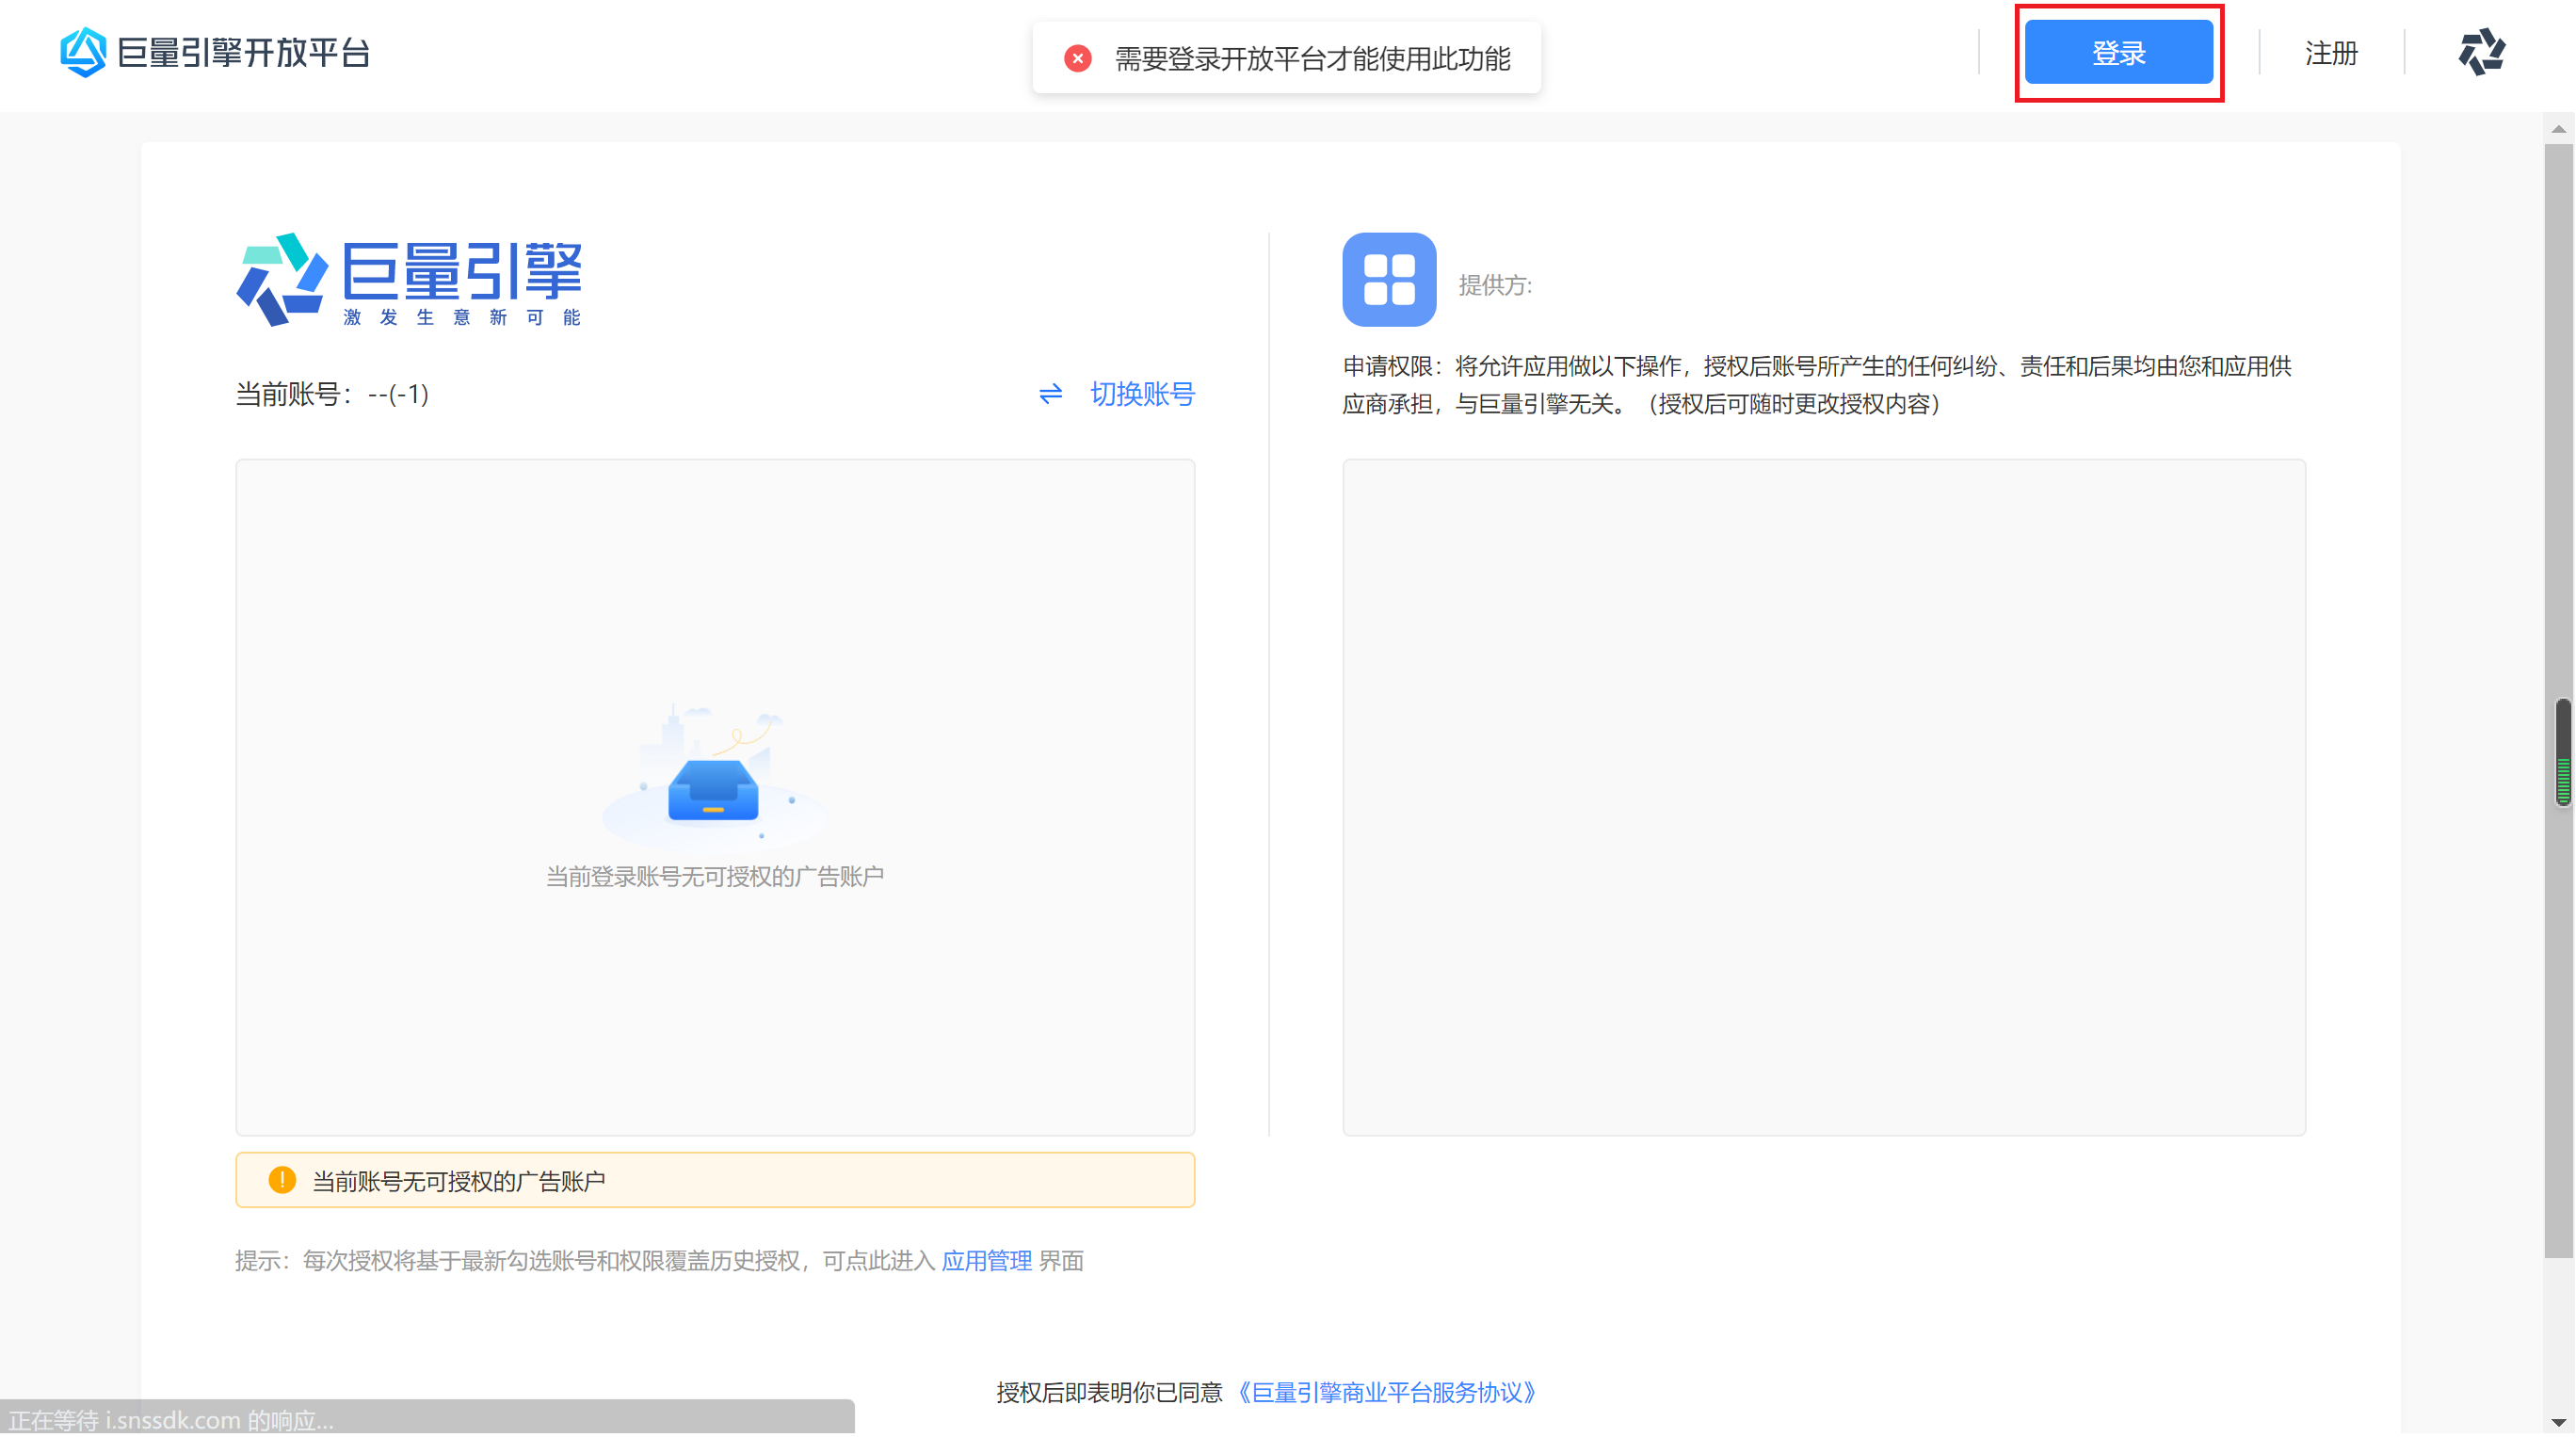Click the orange warning icon
Screen dimensions: 2576x1437
(282, 1180)
